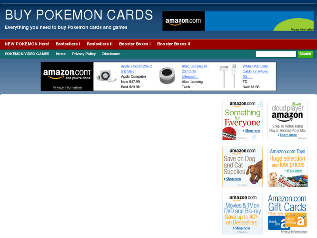Click the Altec Lansing speaker image
This screenshot has width=317, height=238.
[167, 76]
